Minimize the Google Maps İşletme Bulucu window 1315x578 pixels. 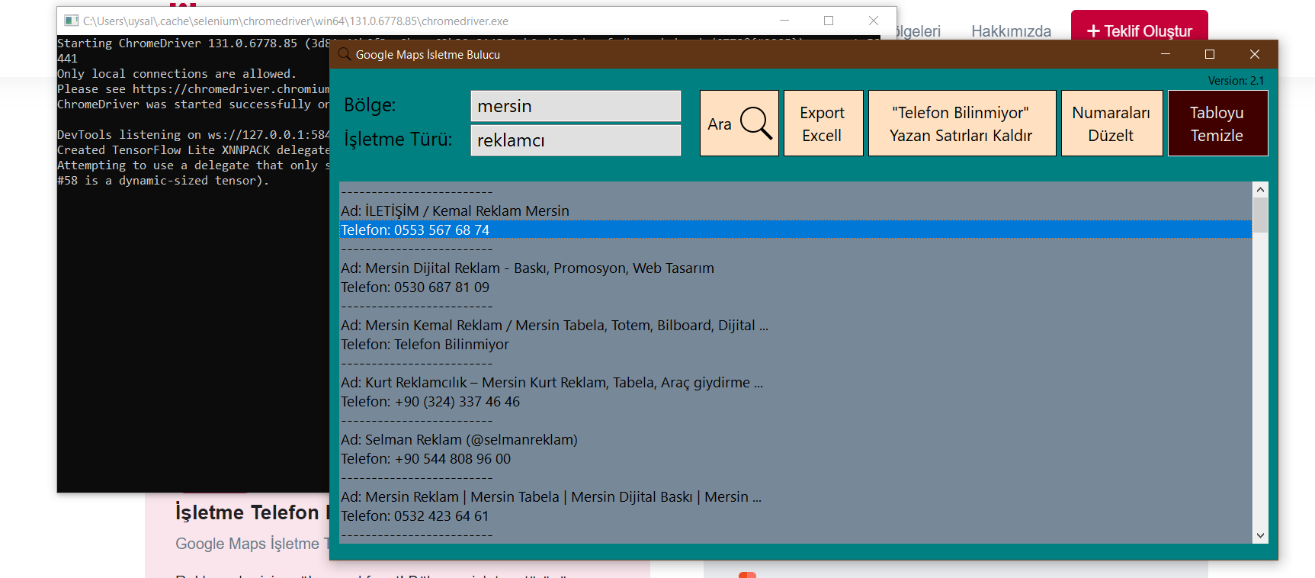pos(1165,54)
